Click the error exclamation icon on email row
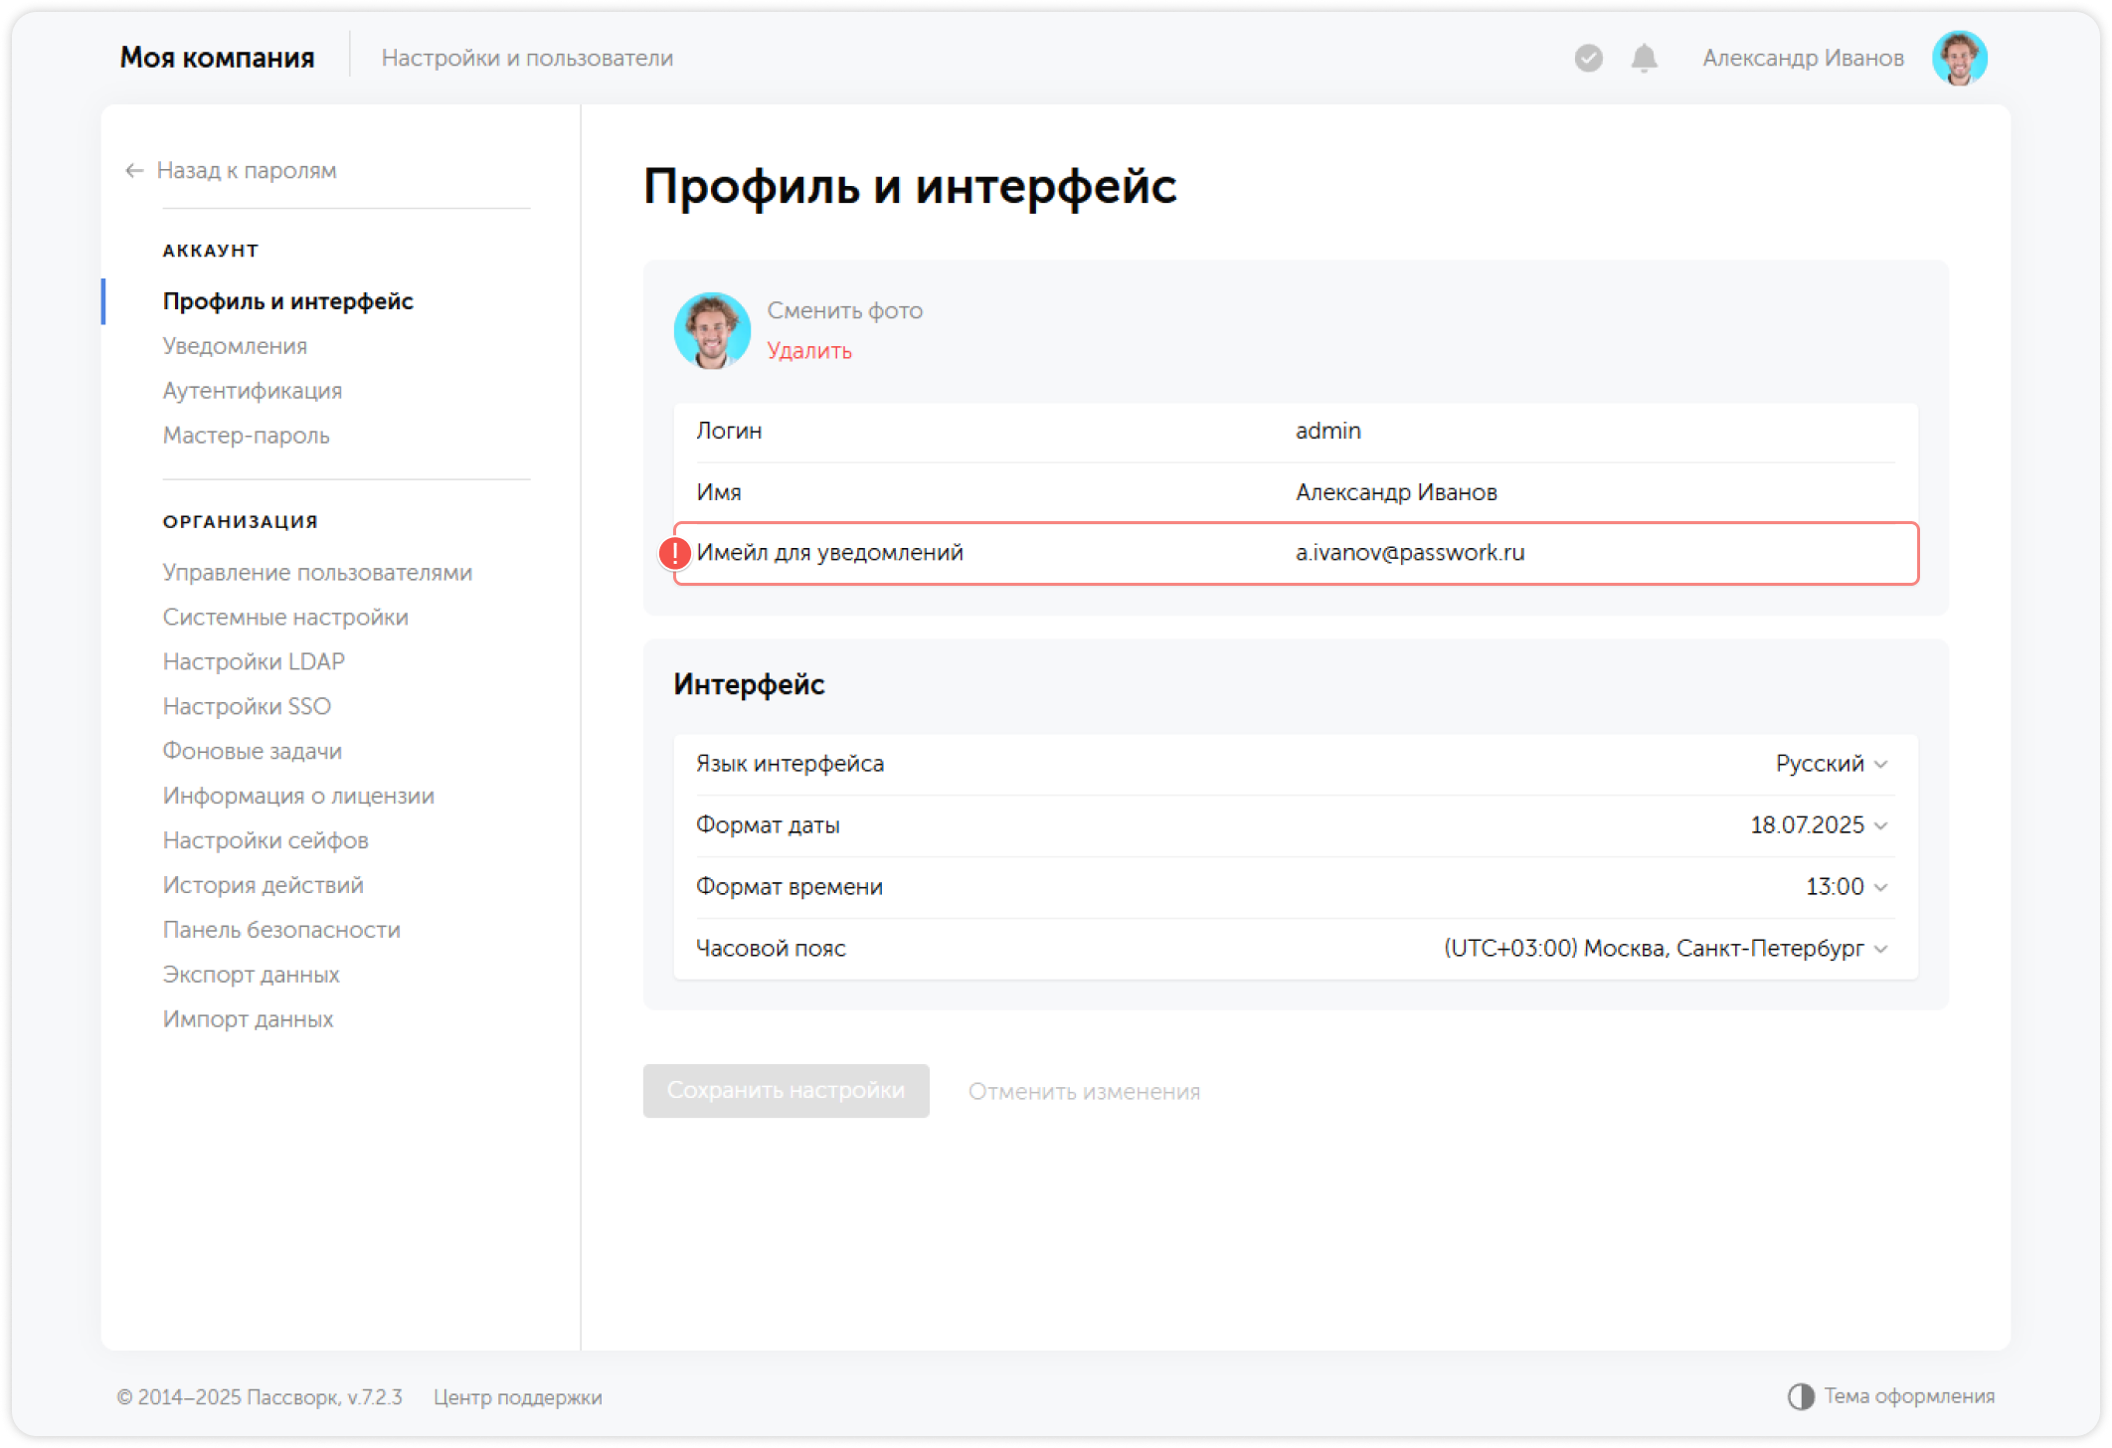Screen dimensions: 2112x1448 (x=675, y=553)
